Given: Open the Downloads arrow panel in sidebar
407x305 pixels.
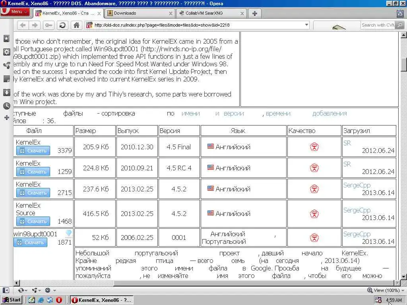Looking at the screenshot, I should (6, 92).
